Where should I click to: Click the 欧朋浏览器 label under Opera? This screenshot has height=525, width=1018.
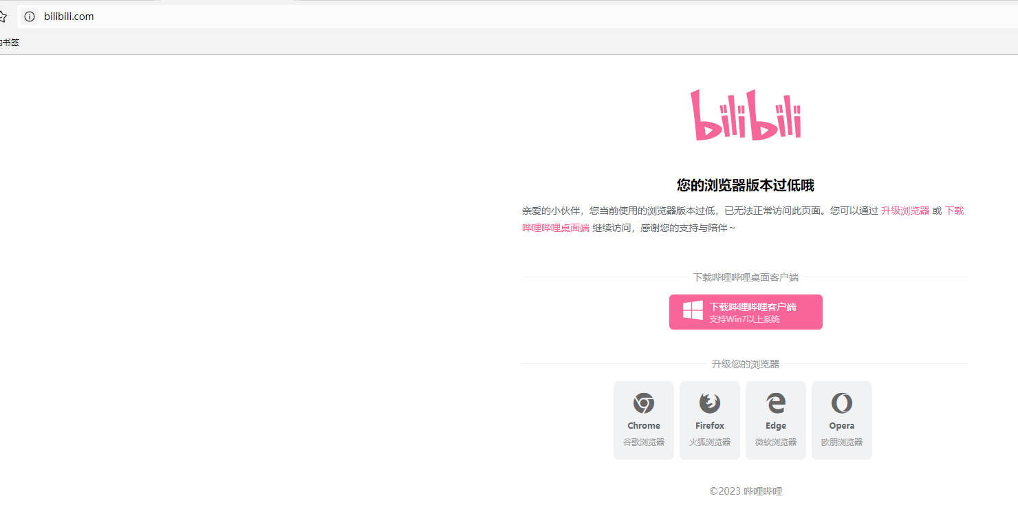(842, 442)
